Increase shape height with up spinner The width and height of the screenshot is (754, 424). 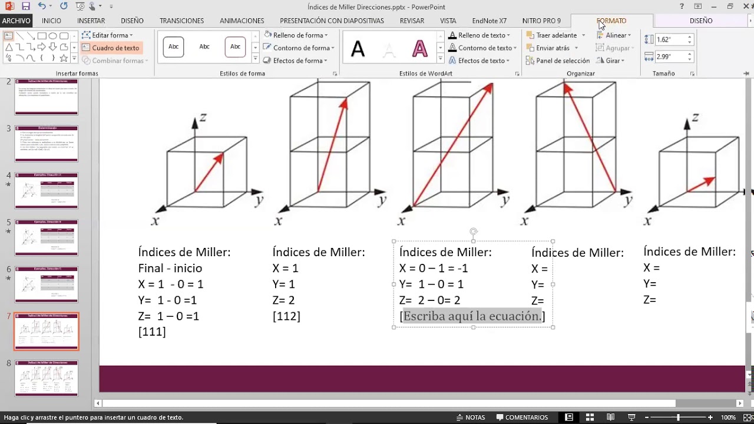[689, 37]
